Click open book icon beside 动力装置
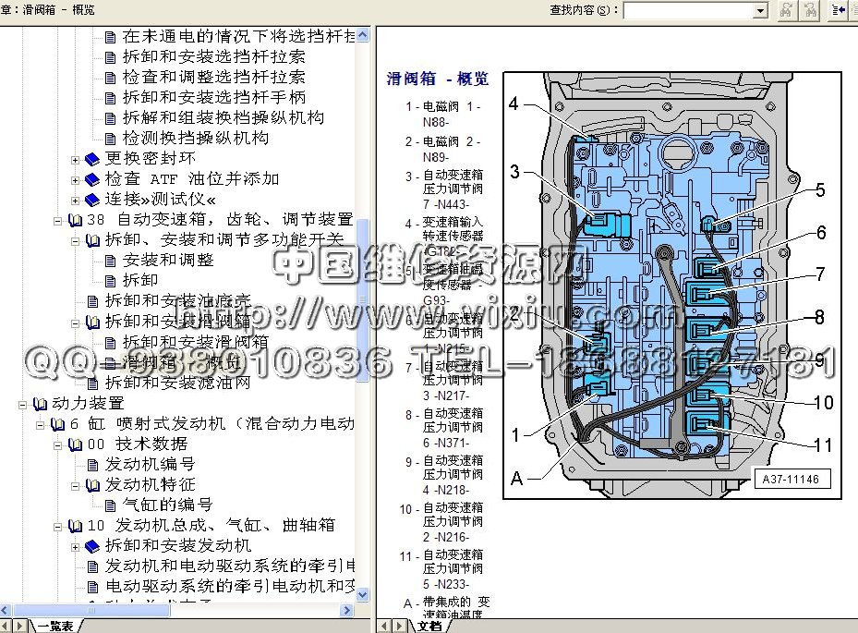The image size is (858, 633). pyautogui.click(x=39, y=404)
